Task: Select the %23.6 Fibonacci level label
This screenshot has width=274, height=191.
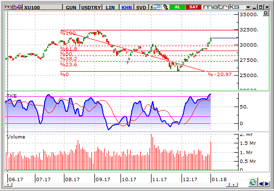Action: pyautogui.click(x=68, y=64)
